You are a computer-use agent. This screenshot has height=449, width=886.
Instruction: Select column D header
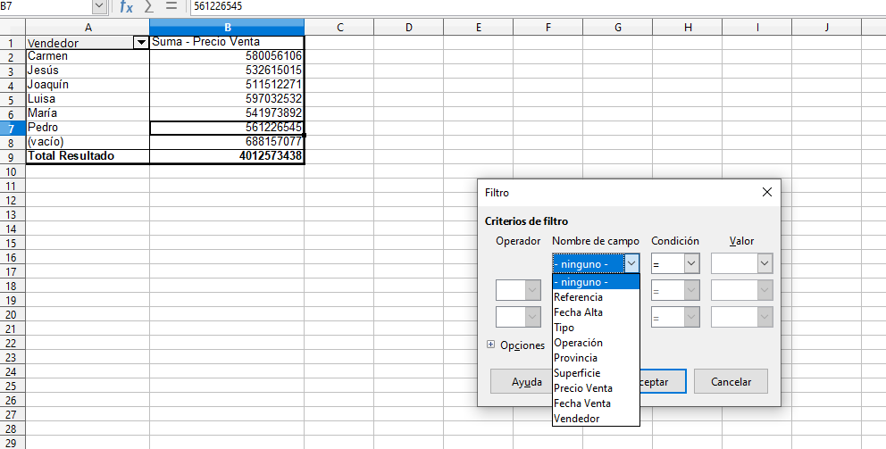[x=408, y=27]
